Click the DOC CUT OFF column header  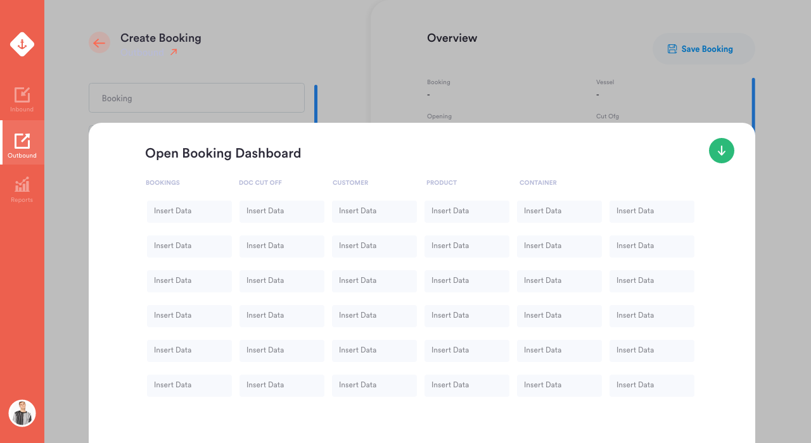[x=260, y=183]
